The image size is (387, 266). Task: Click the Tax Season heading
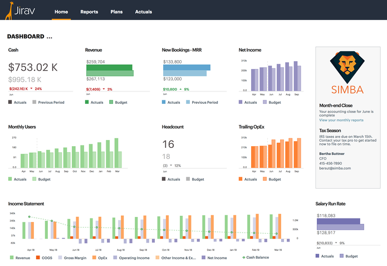[x=330, y=130]
